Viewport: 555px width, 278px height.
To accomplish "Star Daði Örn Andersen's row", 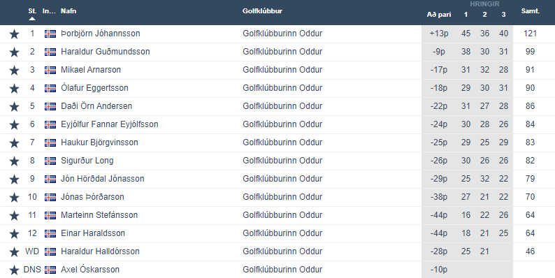I will [x=14, y=106].
